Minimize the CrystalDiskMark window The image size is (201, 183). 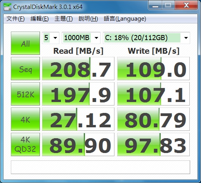[x=155, y=5]
